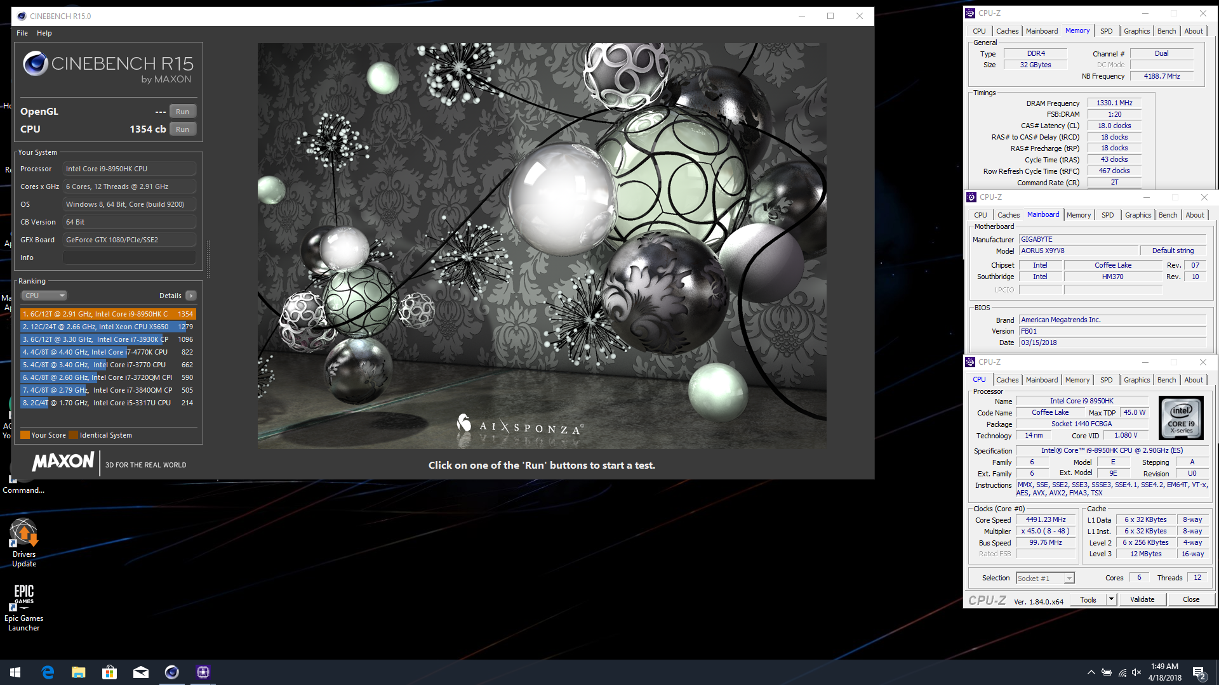Screen dimensions: 1219x685
Task: Open Bench tab in middle CPU-Z window
Action: pyautogui.click(x=1168, y=215)
